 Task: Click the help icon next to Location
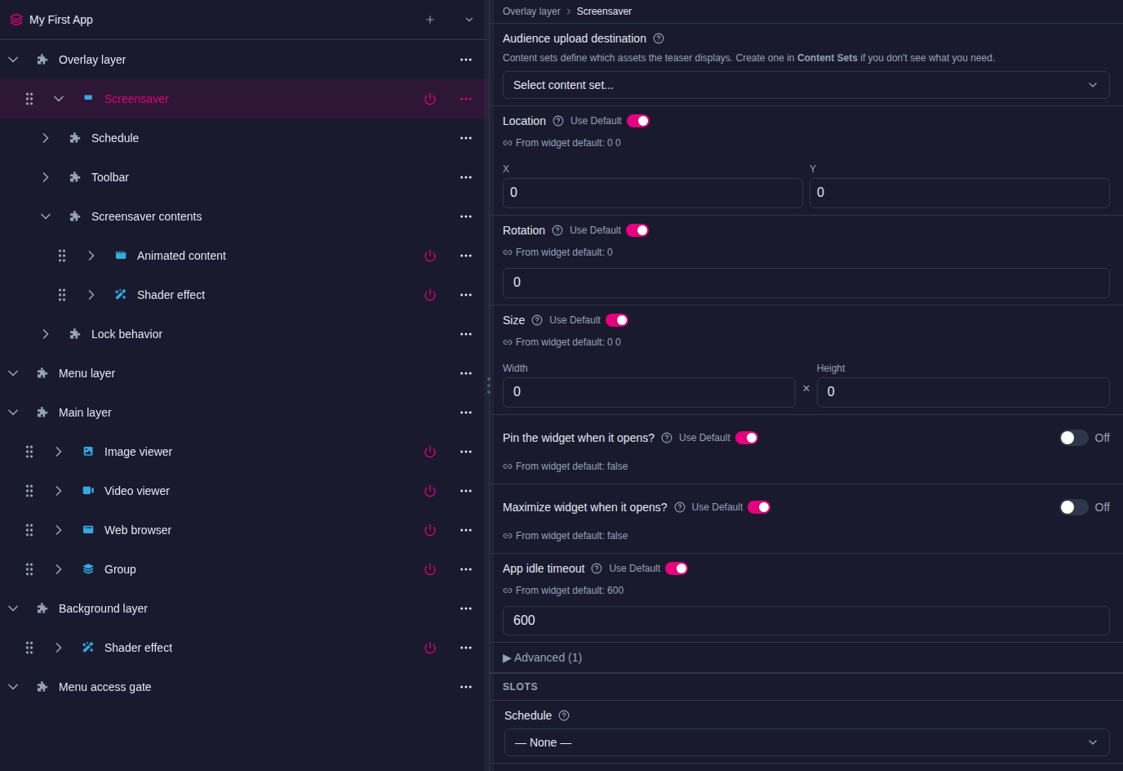point(558,121)
